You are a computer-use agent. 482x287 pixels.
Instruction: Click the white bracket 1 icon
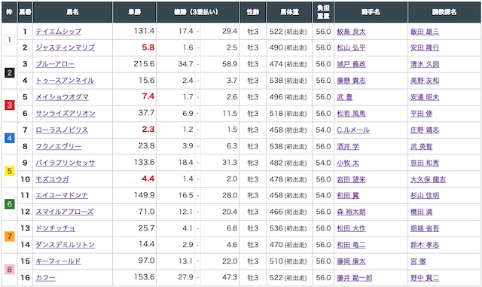(10, 40)
